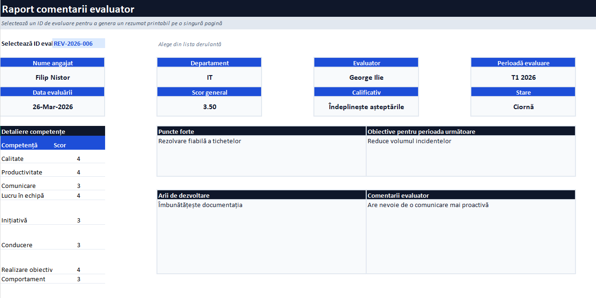
Task: Click the 'Nume angajat' header
Action: click(x=53, y=63)
